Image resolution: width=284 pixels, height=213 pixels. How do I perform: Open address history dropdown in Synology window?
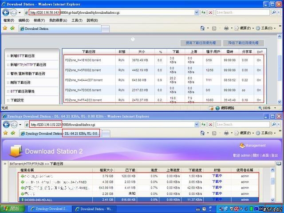click(x=197, y=124)
